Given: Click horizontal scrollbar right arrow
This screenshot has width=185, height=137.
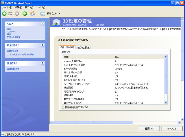Looking at the screenshot, I should (x=179, y=122).
